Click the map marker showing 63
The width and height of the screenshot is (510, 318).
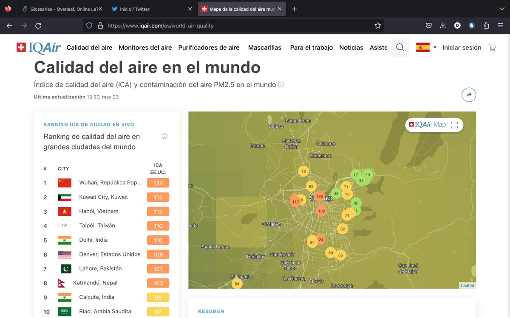click(x=311, y=186)
